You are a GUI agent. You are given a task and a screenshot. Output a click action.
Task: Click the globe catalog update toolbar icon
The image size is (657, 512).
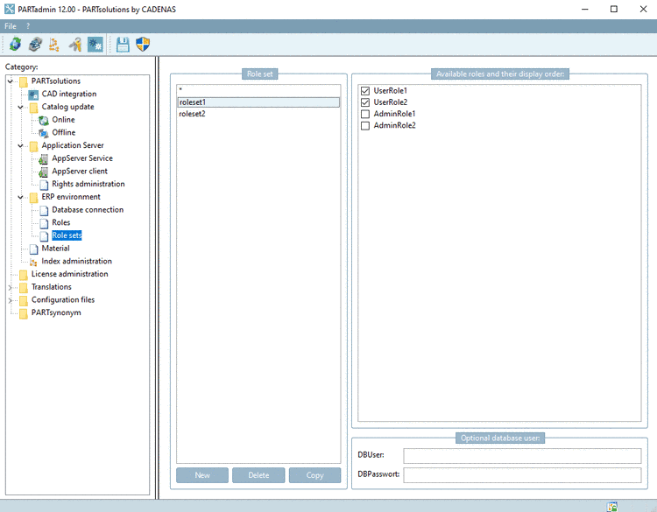[15, 44]
